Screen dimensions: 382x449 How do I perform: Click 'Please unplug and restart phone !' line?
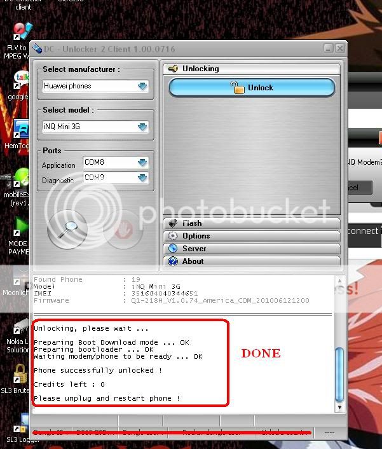click(107, 399)
